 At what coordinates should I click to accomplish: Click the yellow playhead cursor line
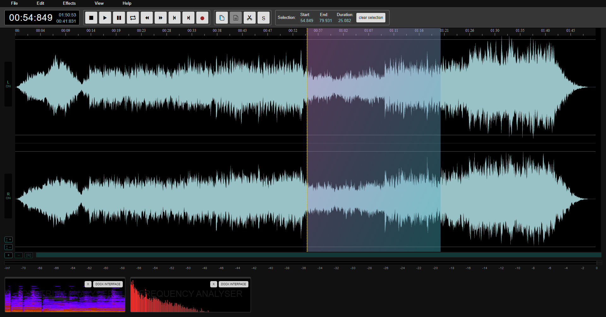307,140
